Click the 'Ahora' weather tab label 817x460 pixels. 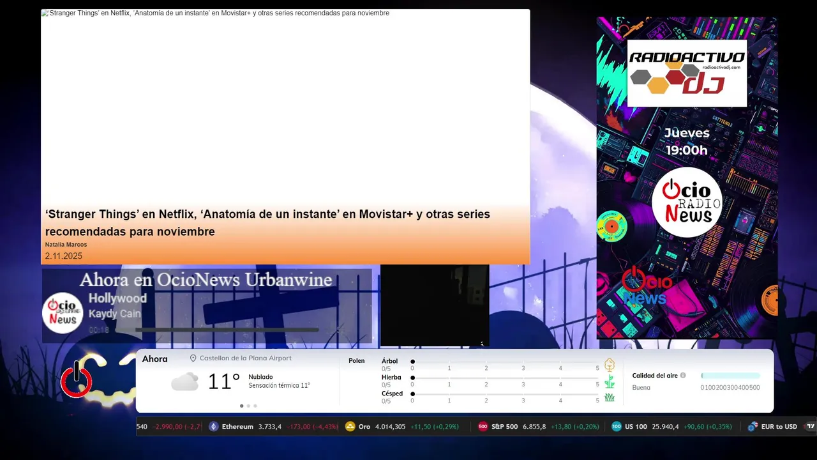(155, 359)
